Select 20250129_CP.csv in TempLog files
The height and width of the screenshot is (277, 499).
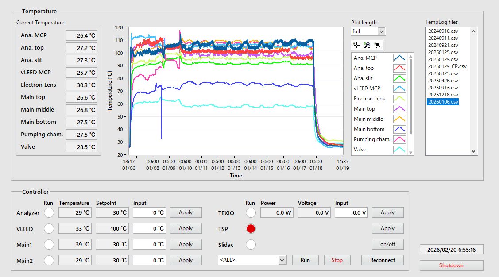[447, 66]
